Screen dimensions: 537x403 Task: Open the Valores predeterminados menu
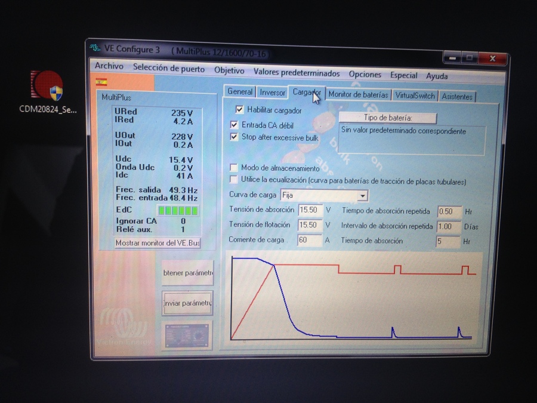point(297,73)
